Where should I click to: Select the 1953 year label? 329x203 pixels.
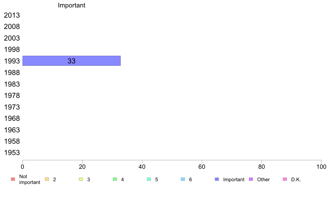pyautogui.click(x=12, y=153)
